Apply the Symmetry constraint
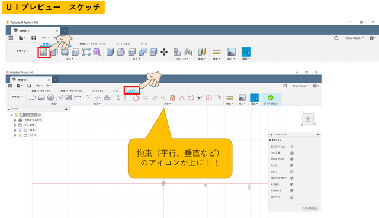Viewport: 379px width, 218px height. coord(209,97)
